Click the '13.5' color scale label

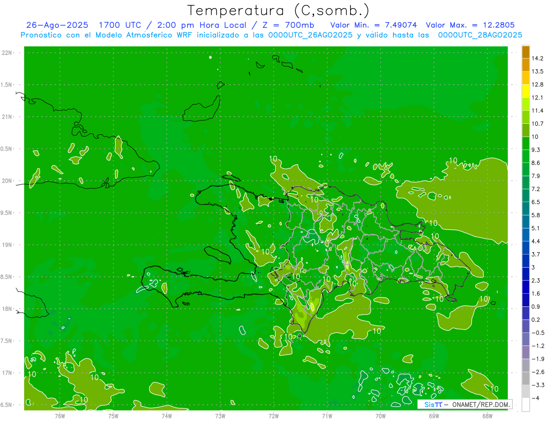coord(537,71)
